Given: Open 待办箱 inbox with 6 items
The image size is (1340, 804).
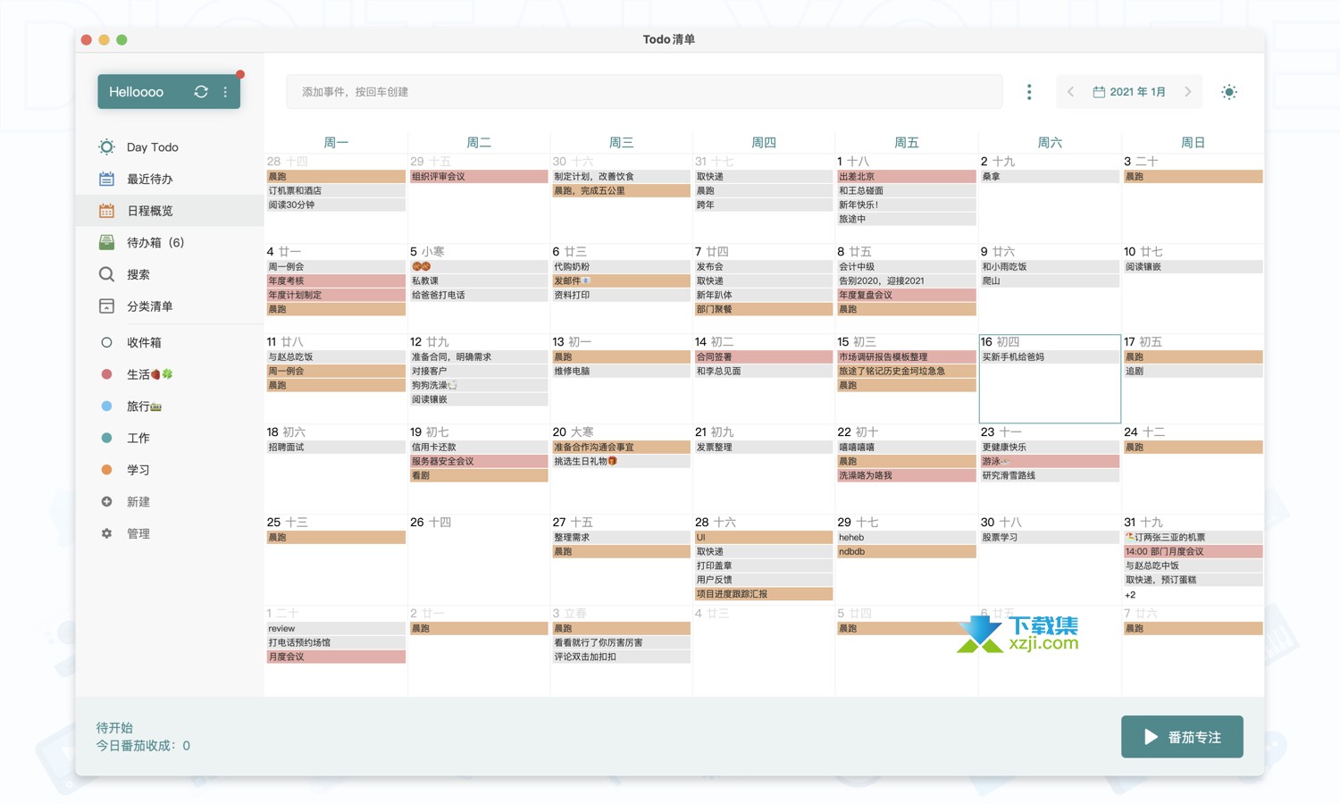Looking at the screenshot, I should click(x=155, y=243).
